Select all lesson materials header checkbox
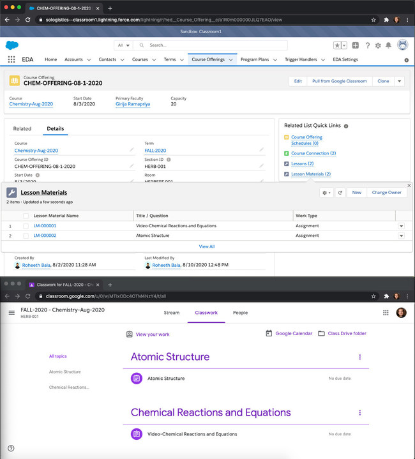Image resolution: width=415 pixels, height=459 pixels. pos(26,216)
